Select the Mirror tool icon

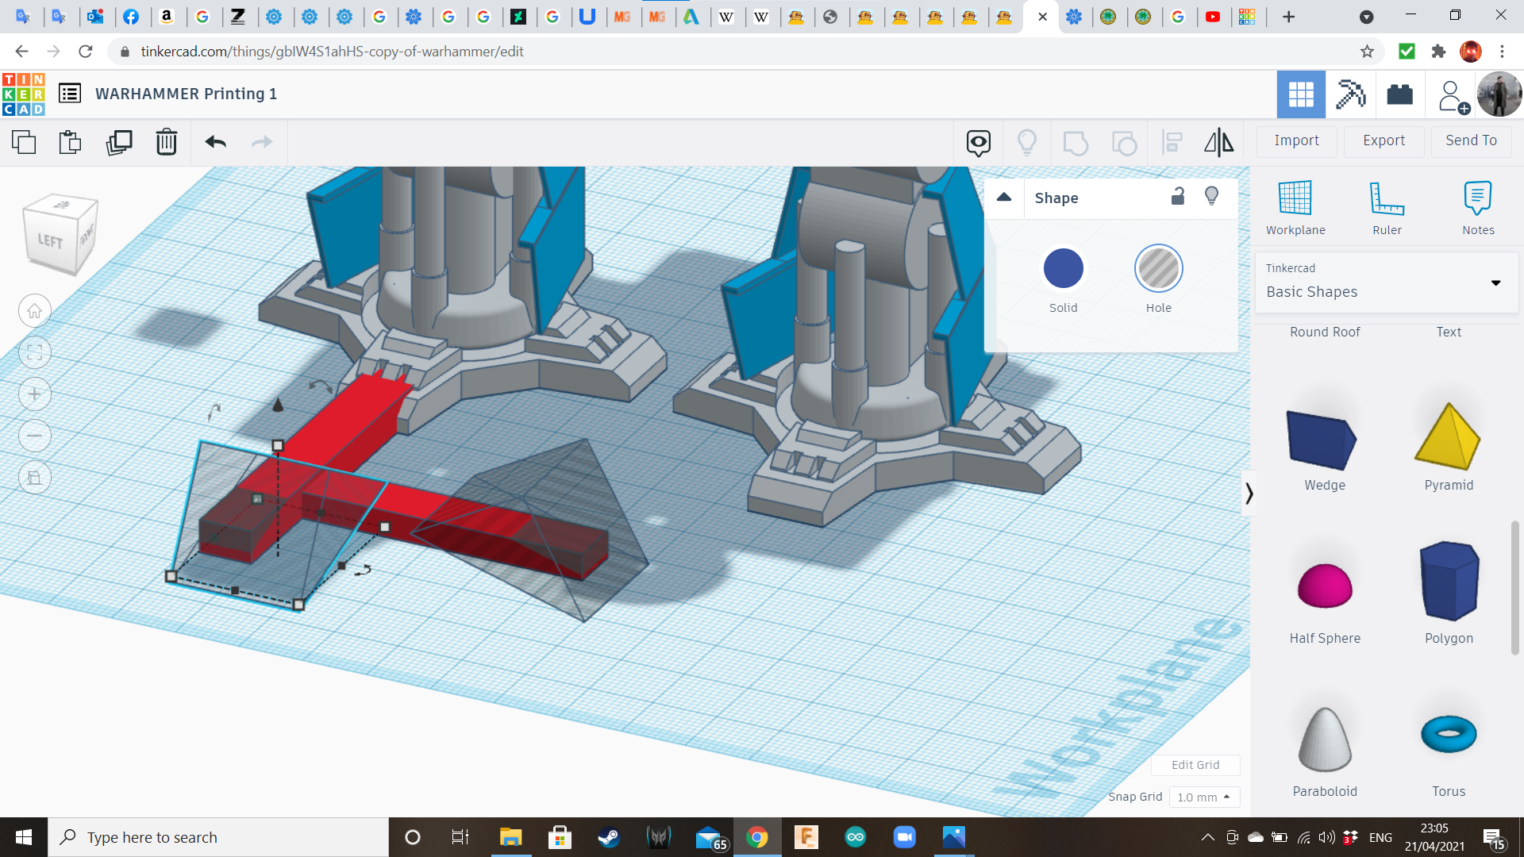pyautogui.click(x=1218, y=142)
